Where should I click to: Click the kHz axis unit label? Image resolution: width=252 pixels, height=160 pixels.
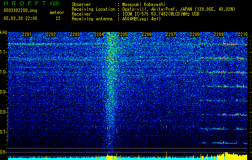click(4, 33)
